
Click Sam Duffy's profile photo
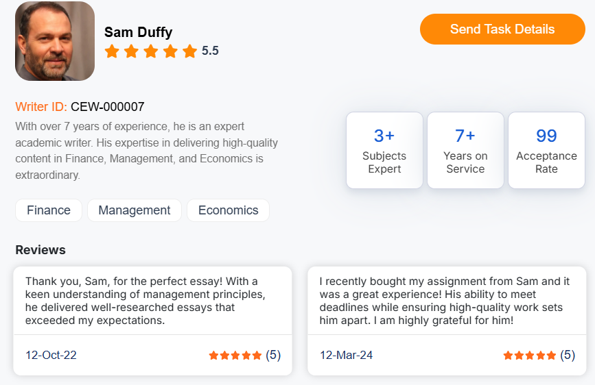point(55,41)
